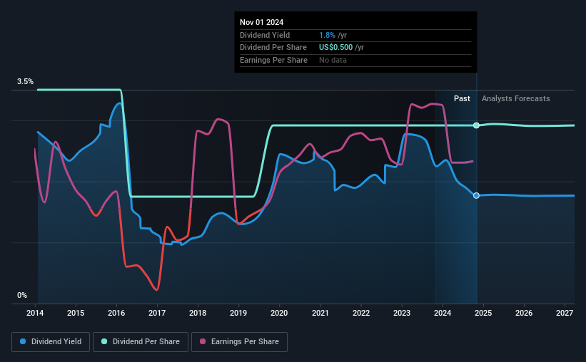The width and height of the screenshot is (586, 362).
Task: Click the 2021 x-axis label
Action: pyautogui.click(x=320, y=313)
